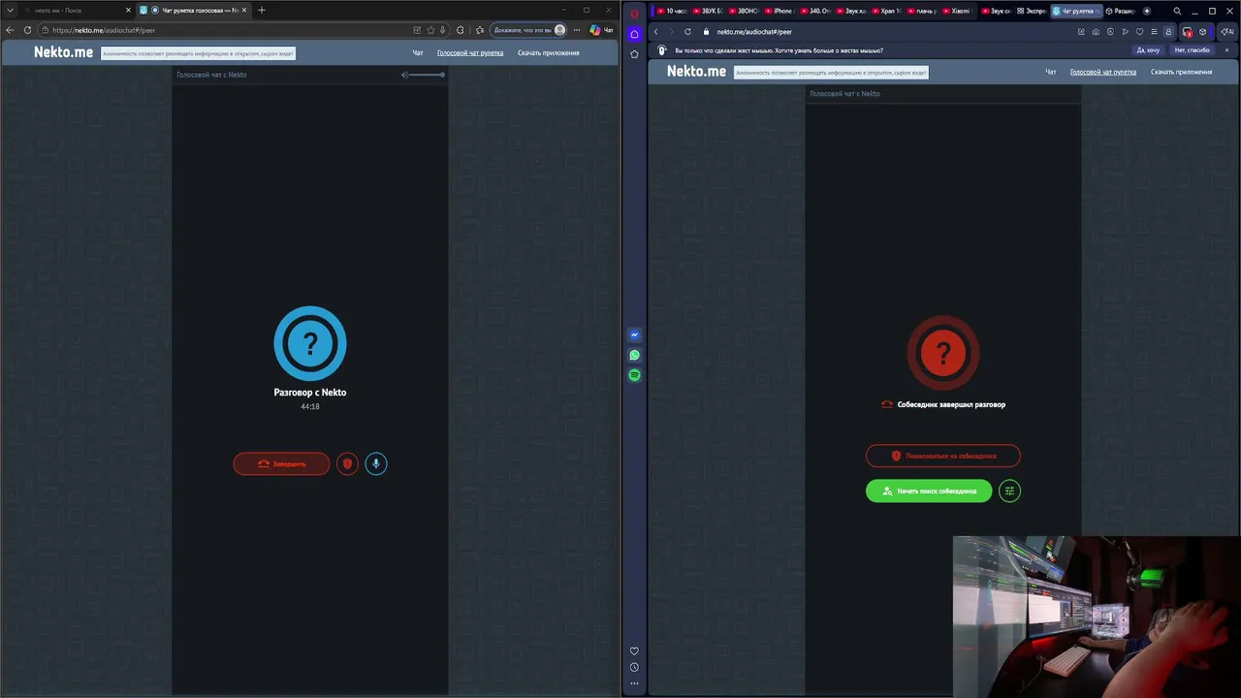Accept mouse gesture tip with Да, хочу
Viewport: 1241px width, 698px height.
coord(1148,50)
